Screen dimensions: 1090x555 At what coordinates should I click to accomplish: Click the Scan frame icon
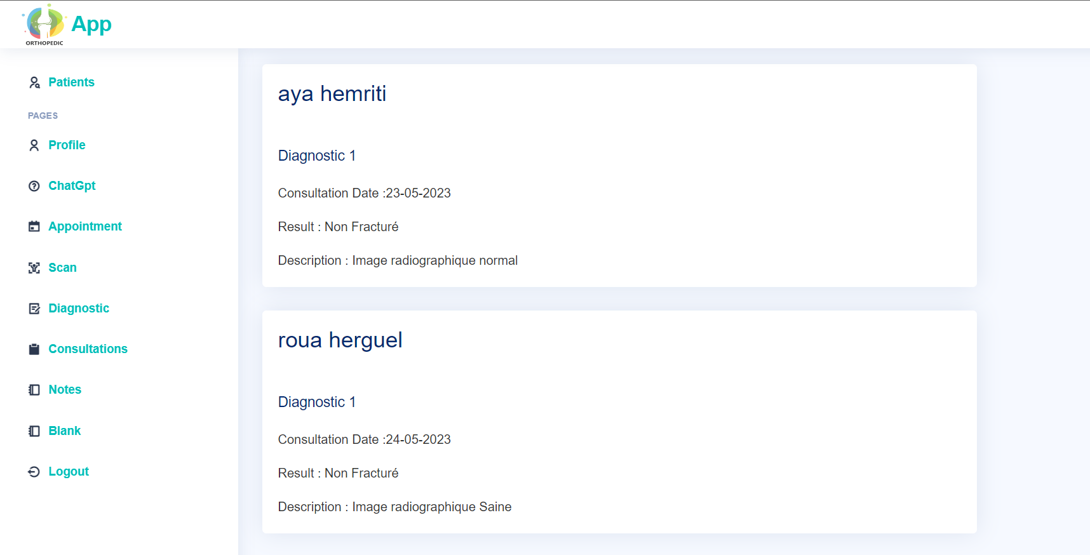pyautogui.click(x=34, y=268)
